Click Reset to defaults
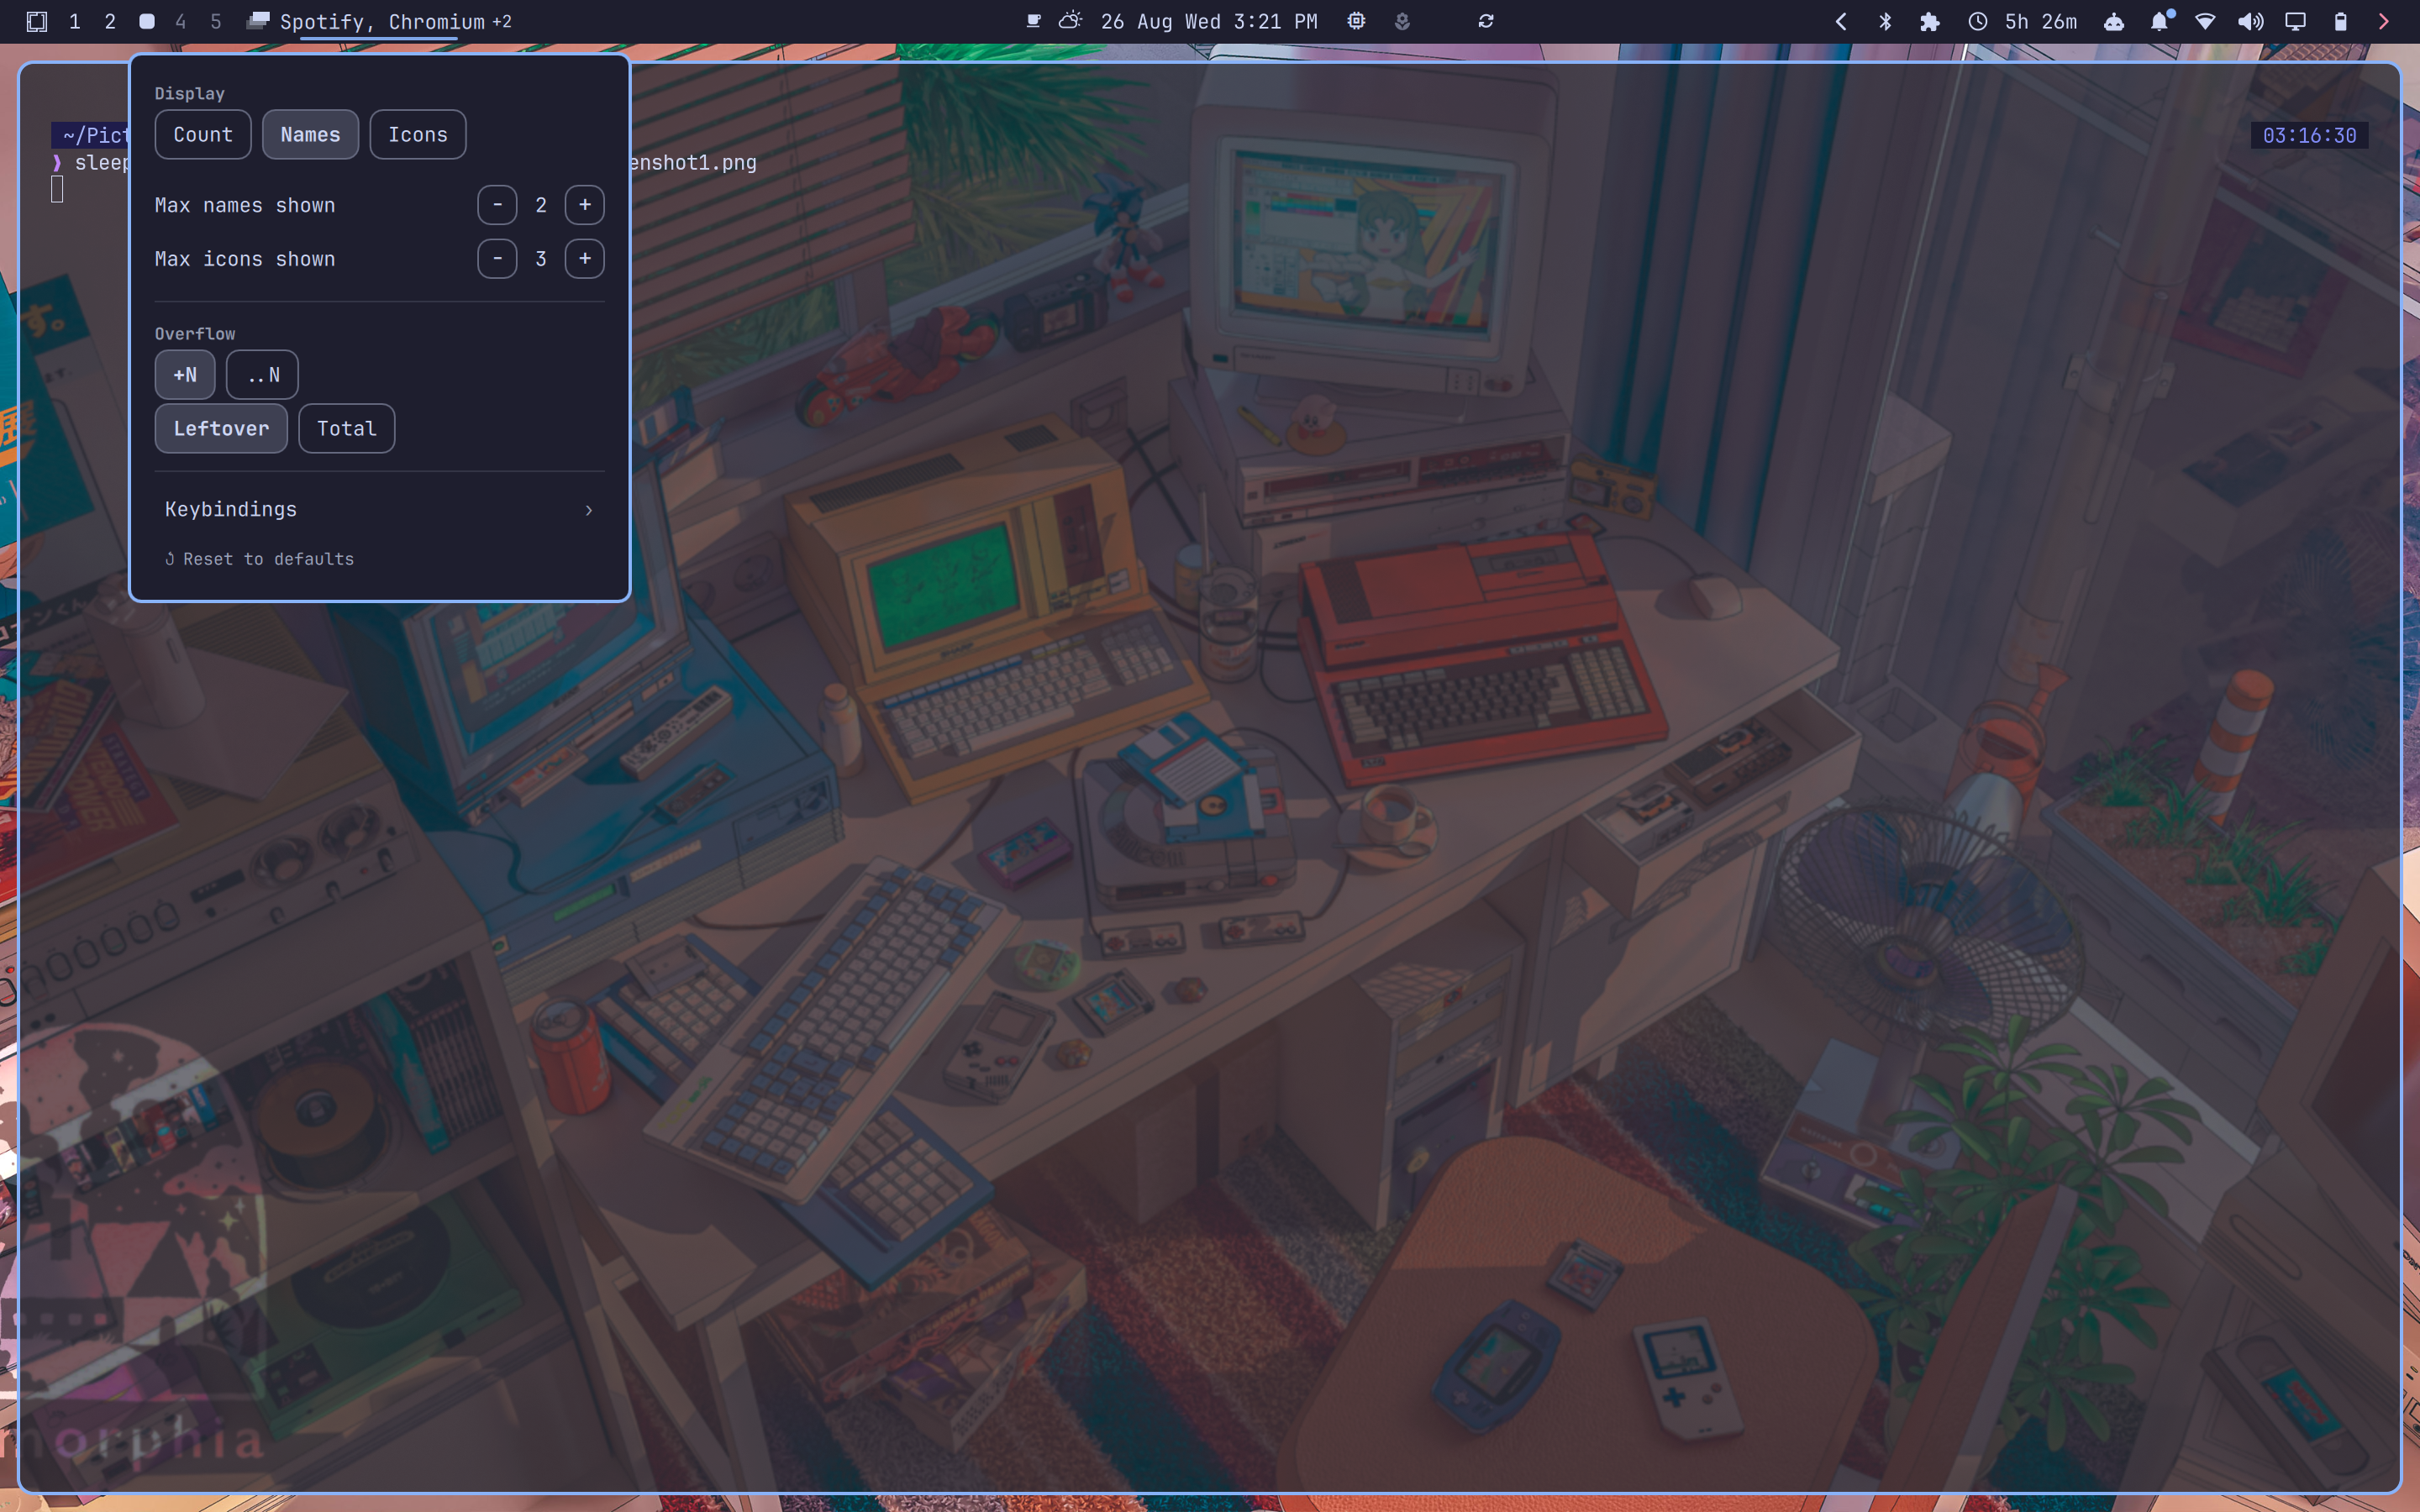 click(x=260, y=559)
